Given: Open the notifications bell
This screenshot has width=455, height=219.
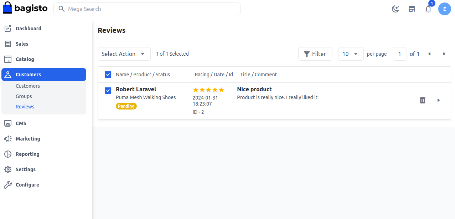Looking at the screenshot, I should pyautogui.click(x=428, y=9).
